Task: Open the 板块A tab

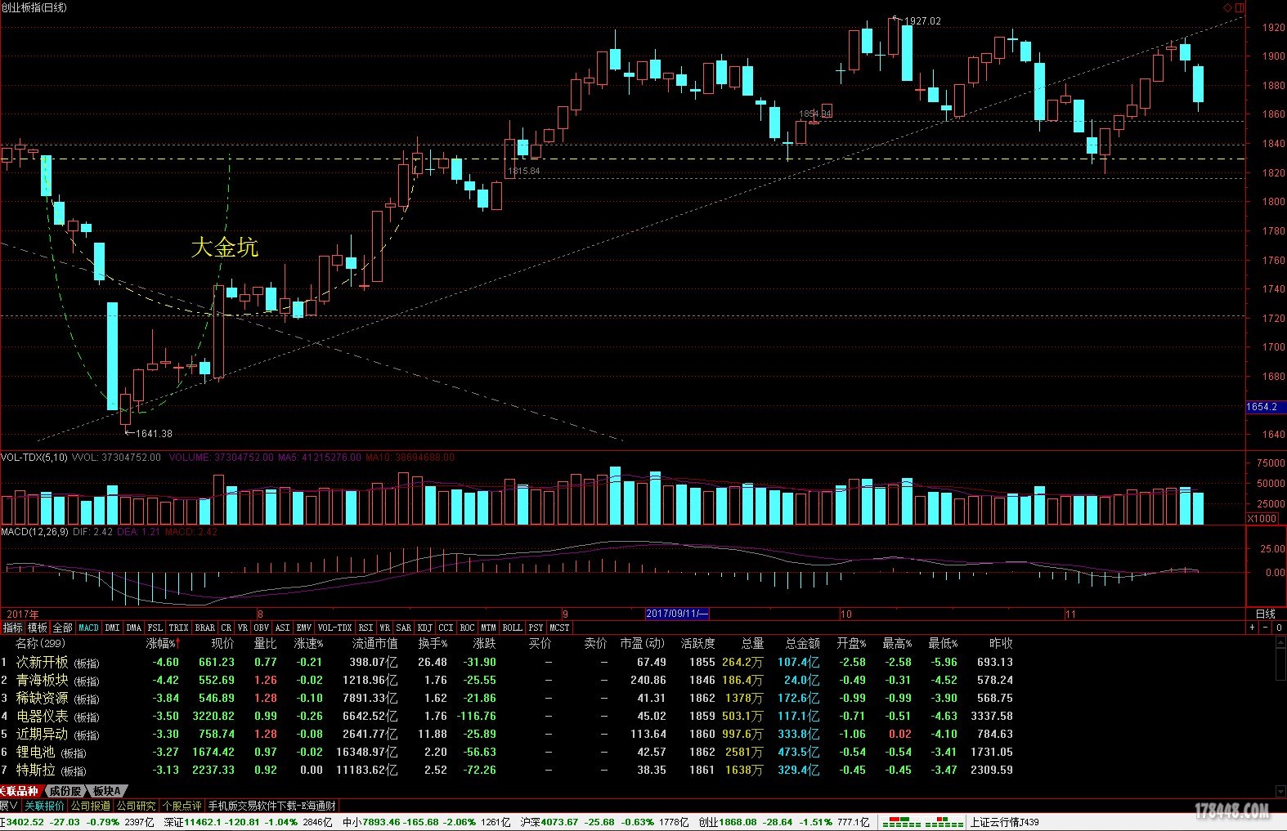Action: tap(107, 791)
